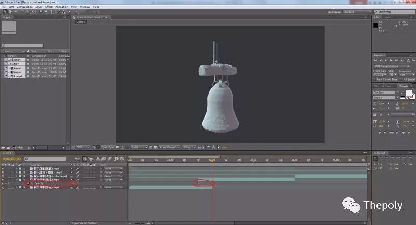Image resolution: width=416 pixels, height=225 pixels.
Task: Toggle Faux Bold in Character panel
Action: 380,133
